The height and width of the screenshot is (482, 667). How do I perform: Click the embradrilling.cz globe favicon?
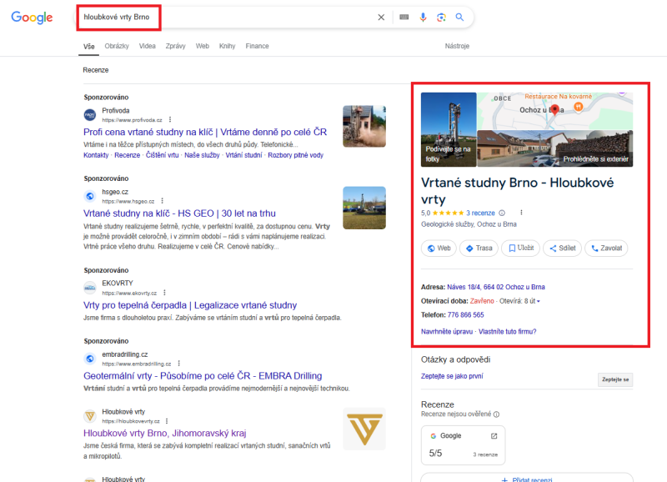coord(90,359)
